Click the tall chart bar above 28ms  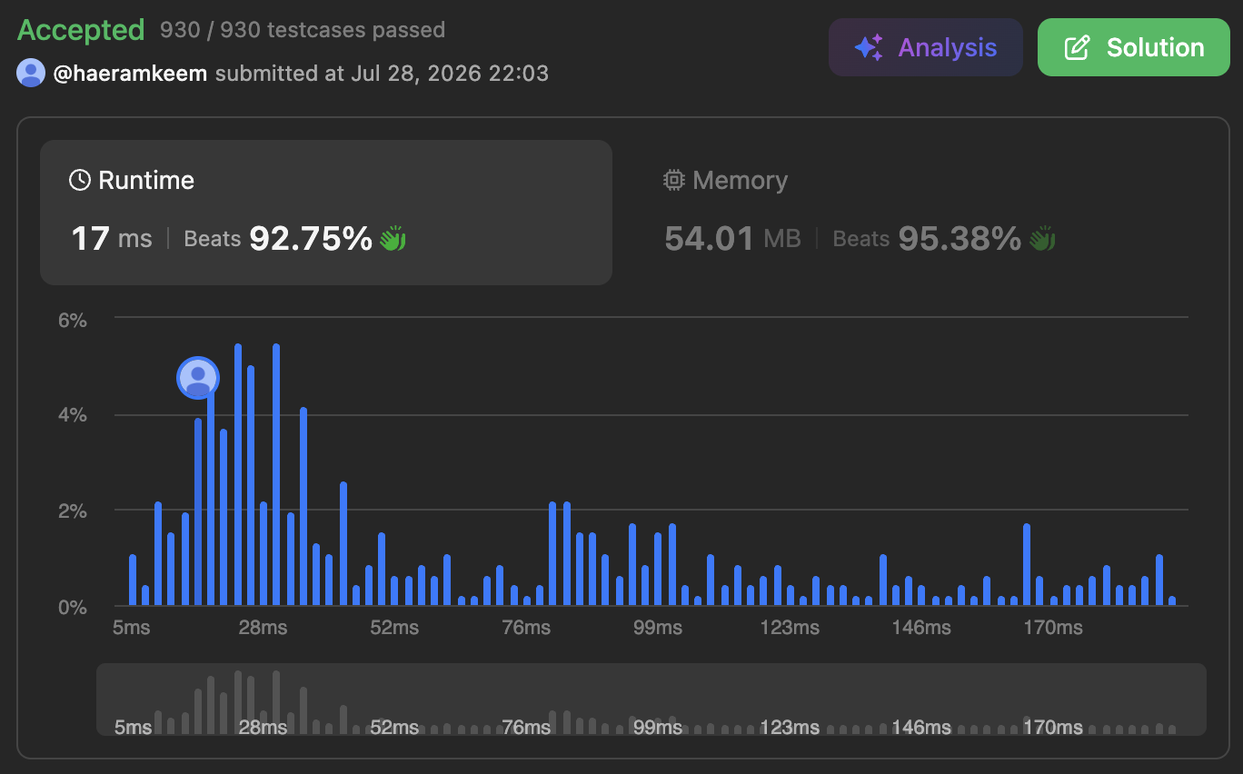click(x=276, y=474)
